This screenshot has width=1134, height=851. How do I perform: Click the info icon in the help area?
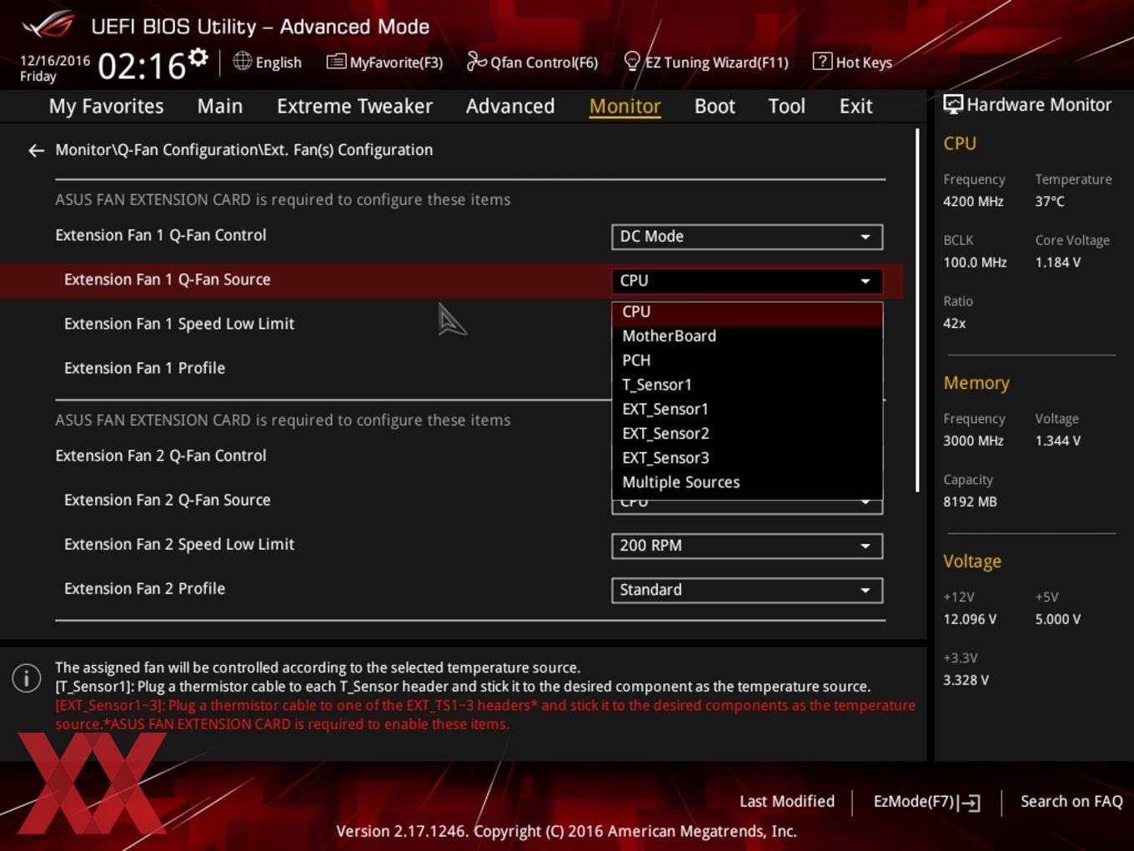[27, 678]
